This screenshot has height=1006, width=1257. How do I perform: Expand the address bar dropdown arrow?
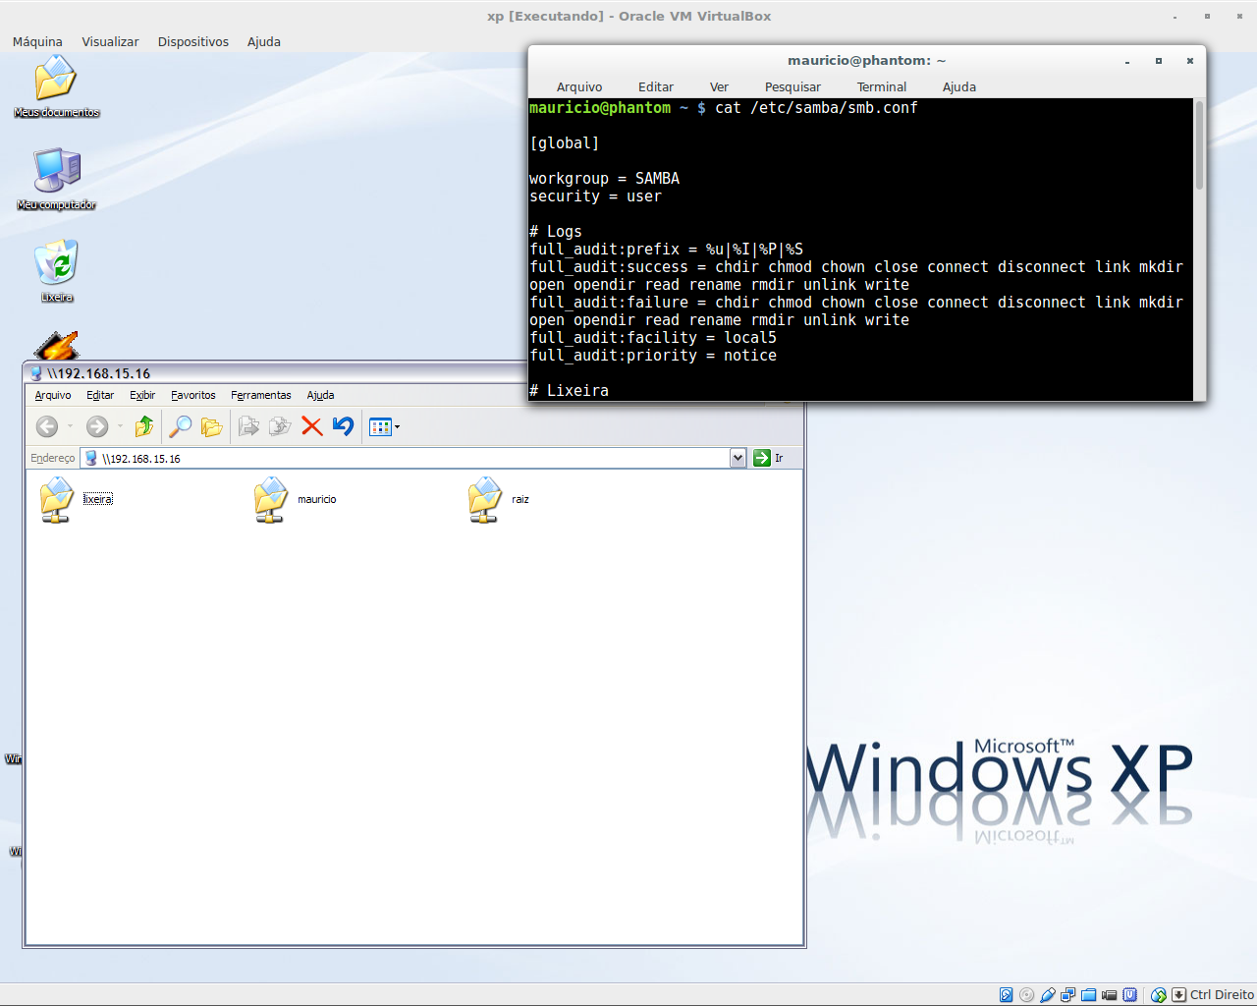pyautogui.click(x=738, y=458)
